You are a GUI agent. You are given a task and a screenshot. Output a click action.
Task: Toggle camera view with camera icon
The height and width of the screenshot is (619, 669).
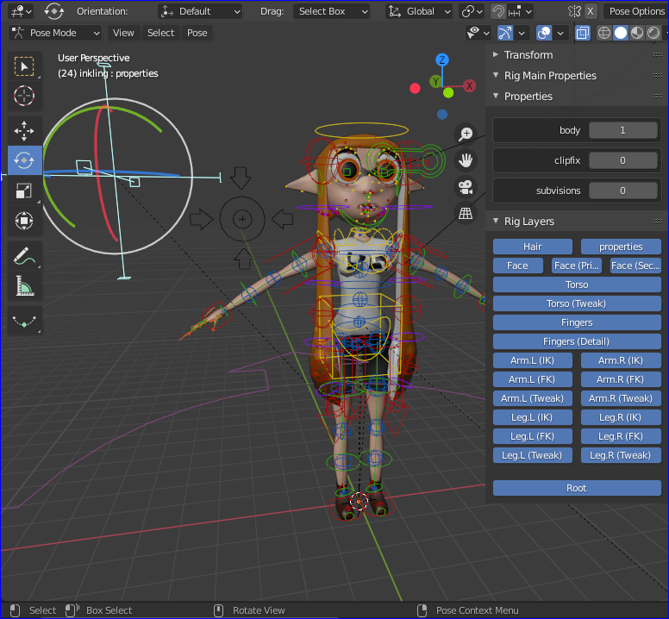pos(466,186)
